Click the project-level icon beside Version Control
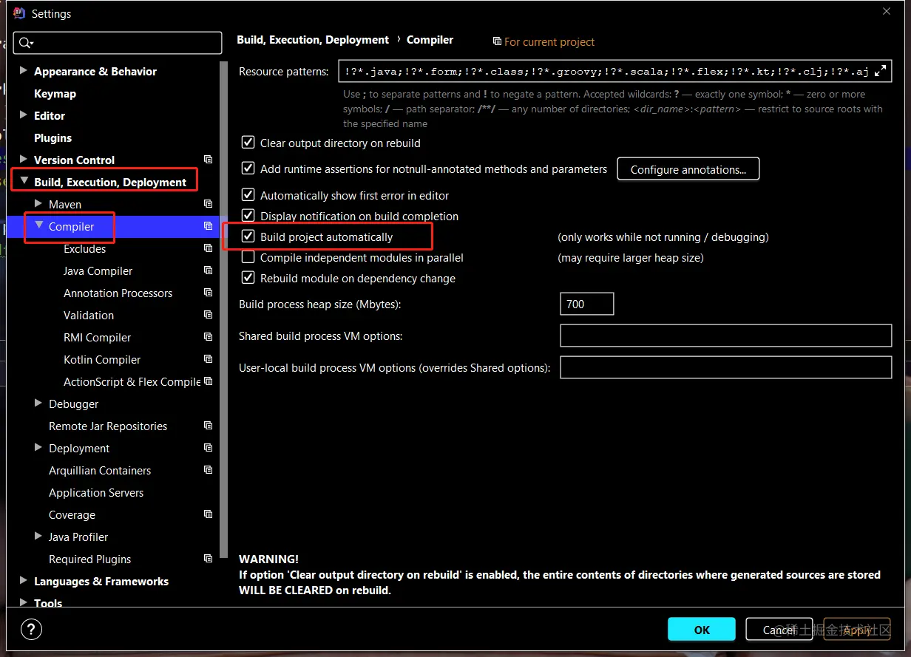The height and width of the screenshot is (657, 911). pyautogui.click(x=209, y=160)
